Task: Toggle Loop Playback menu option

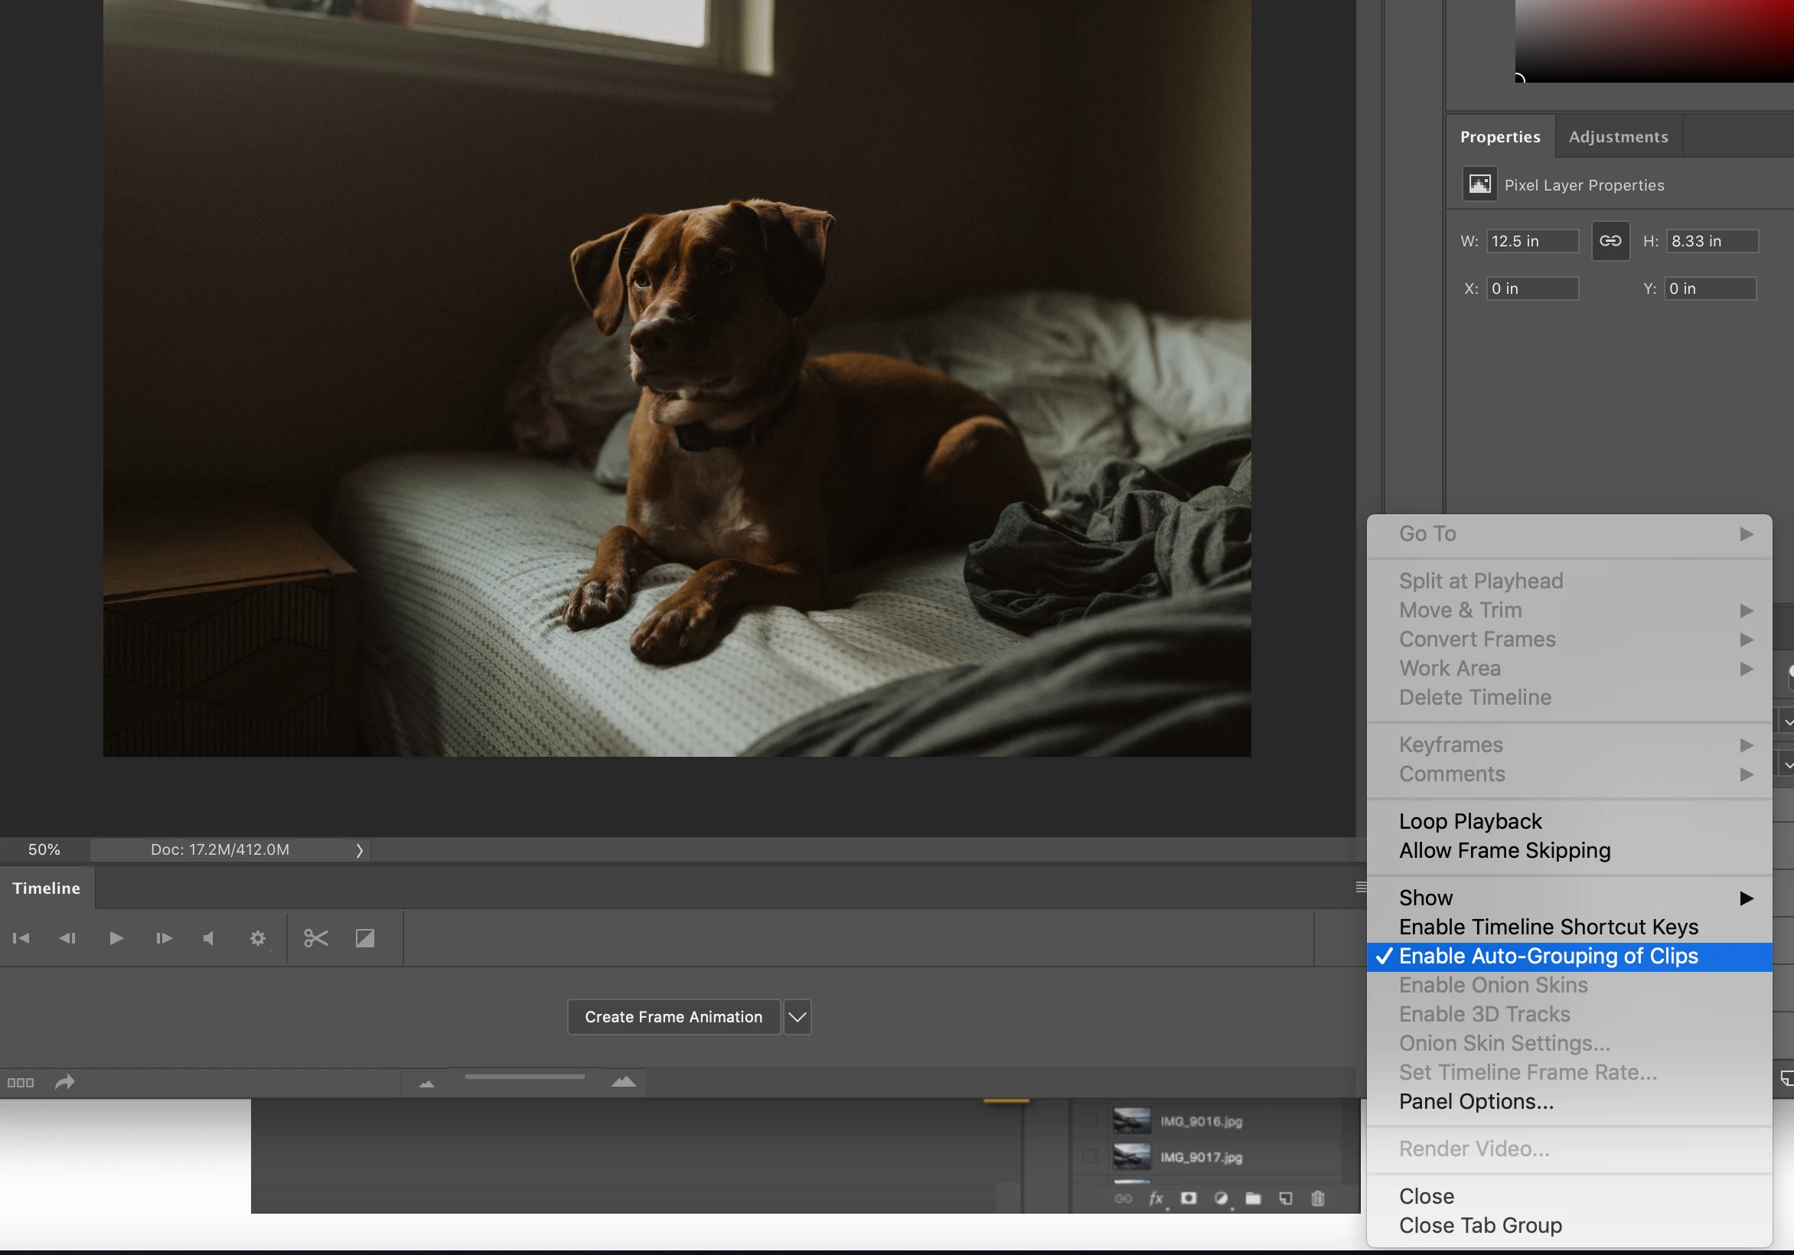Action: tap(1469, 821)
